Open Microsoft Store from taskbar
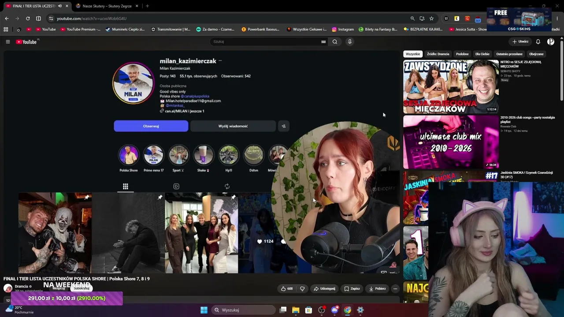 [308, 310]
